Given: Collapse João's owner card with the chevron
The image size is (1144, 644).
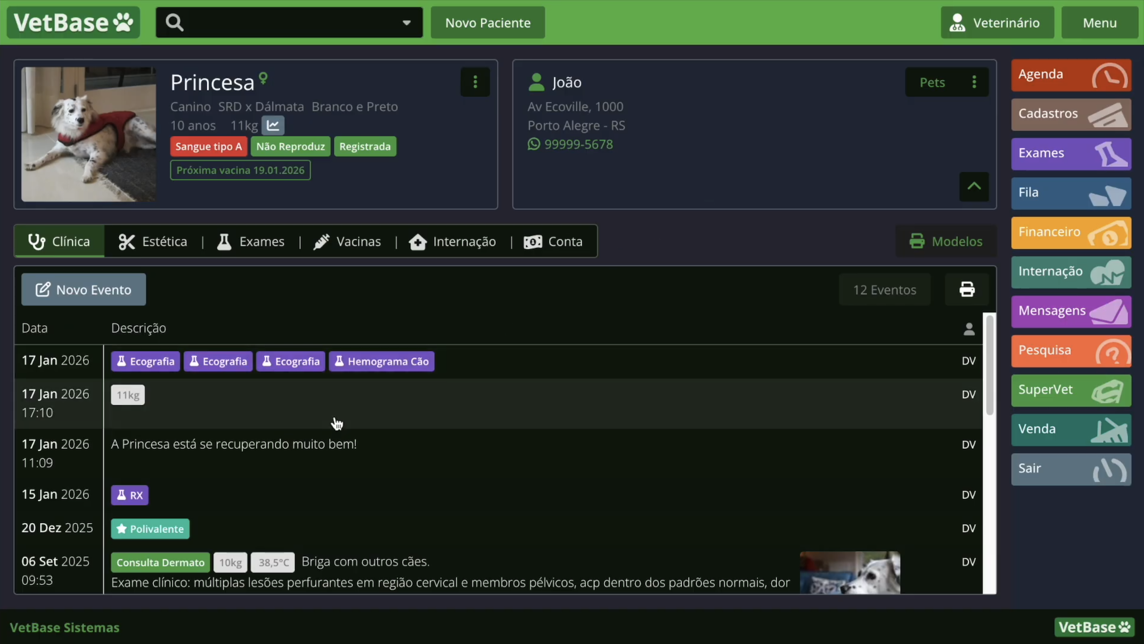Looking at the screenshot, I should point(974,187).
